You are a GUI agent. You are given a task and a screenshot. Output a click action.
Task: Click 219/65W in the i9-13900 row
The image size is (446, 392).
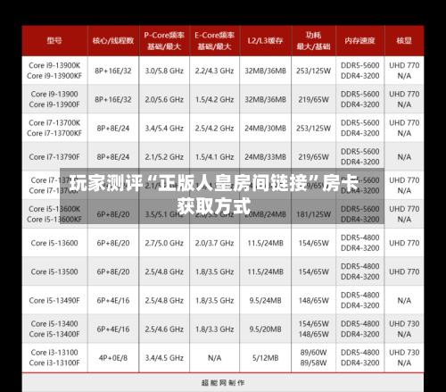point(313,99)
